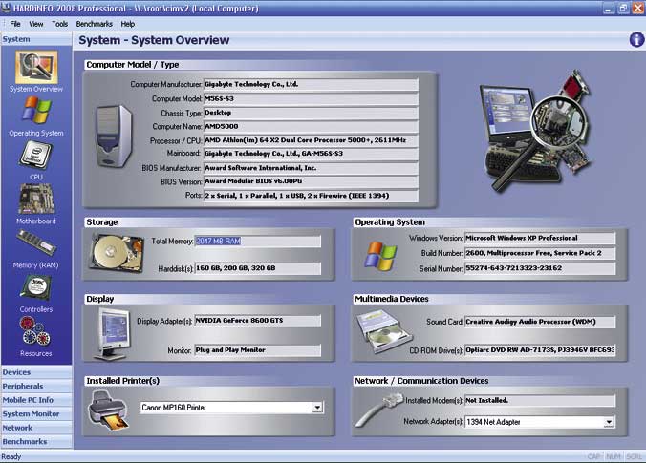The height and width of the screenshot is (463, 646).
Task: Click the Ready status bar text
Action: coord(11,457)
